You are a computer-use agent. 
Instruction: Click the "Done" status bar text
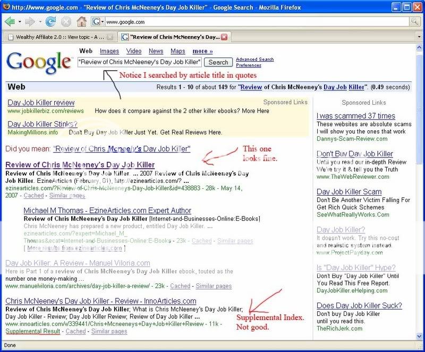point(10,345)
